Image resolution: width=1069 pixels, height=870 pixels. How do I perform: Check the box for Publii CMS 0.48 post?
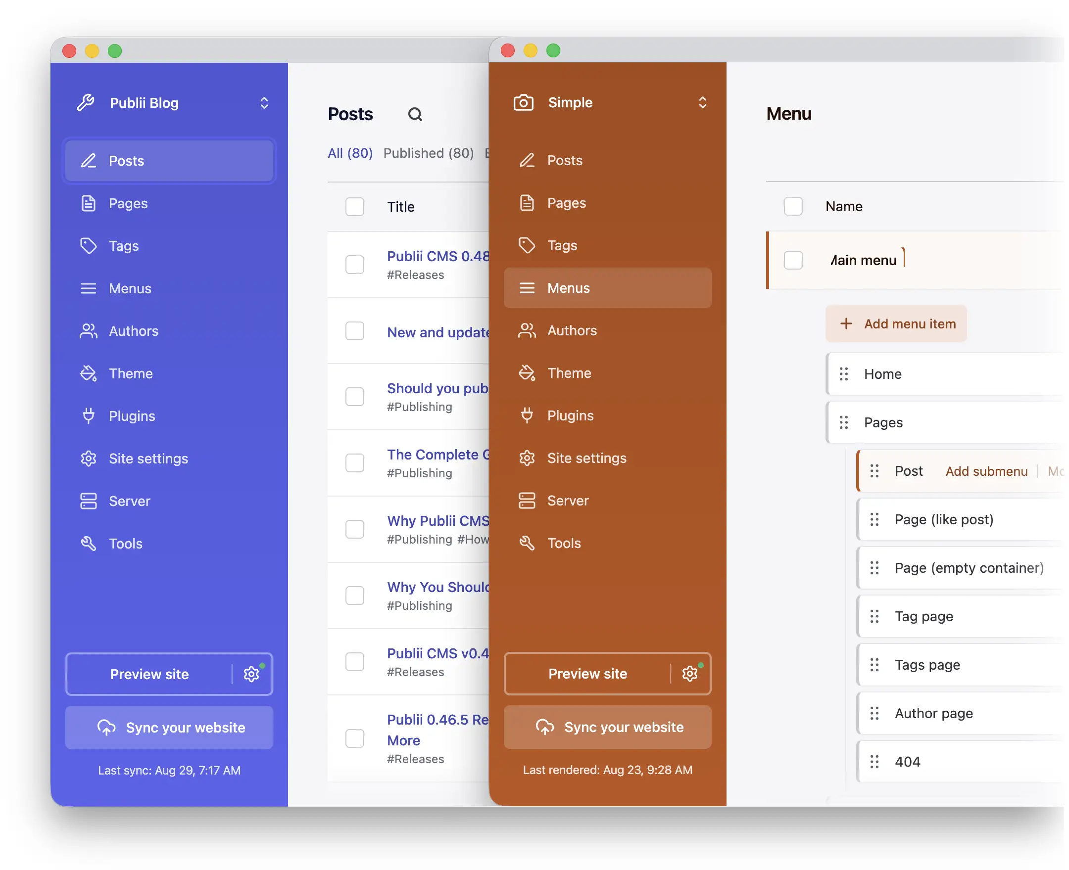pos(354,265)
